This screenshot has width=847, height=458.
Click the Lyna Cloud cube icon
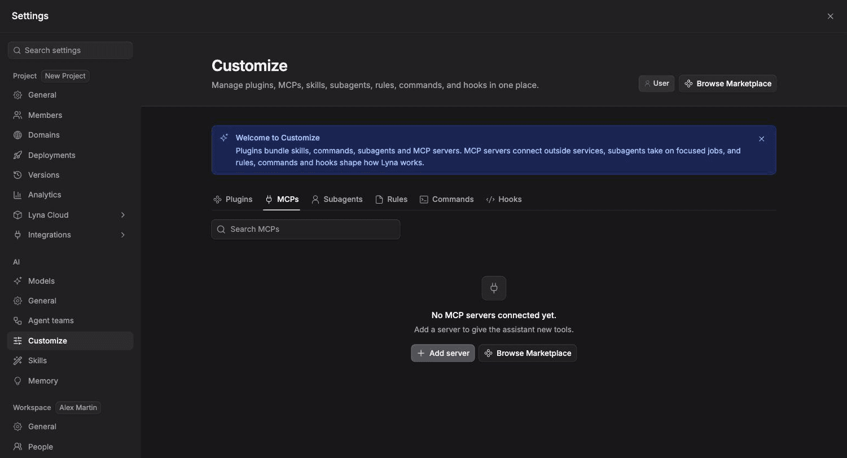coord(17,215)
